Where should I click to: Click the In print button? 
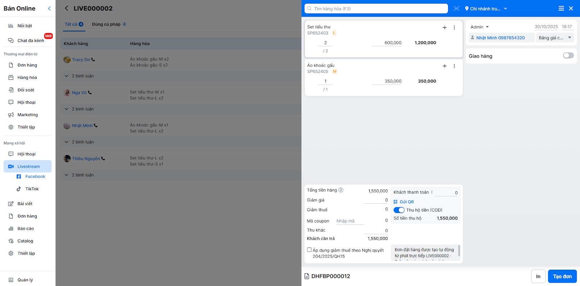click(x=538, y=277)
